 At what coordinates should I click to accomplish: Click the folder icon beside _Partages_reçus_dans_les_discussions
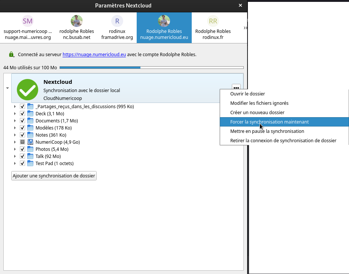pyautogui.click(x=30, y=107)
